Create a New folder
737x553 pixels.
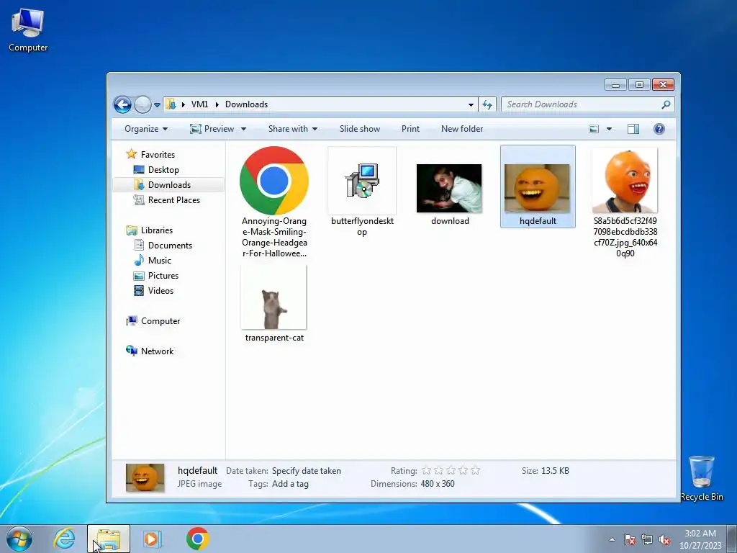(x=462, y=129)
